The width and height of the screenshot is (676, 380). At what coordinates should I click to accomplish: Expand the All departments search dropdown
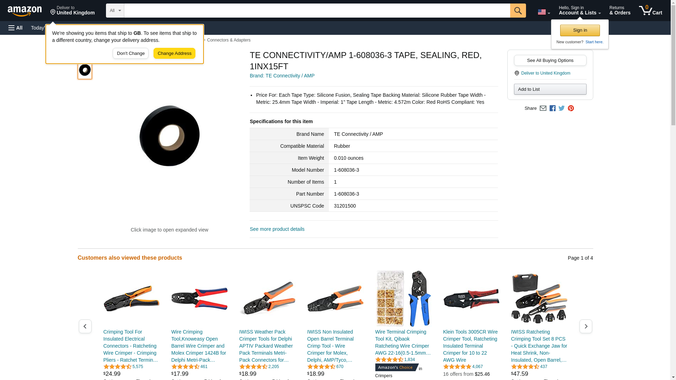point(115,11)
